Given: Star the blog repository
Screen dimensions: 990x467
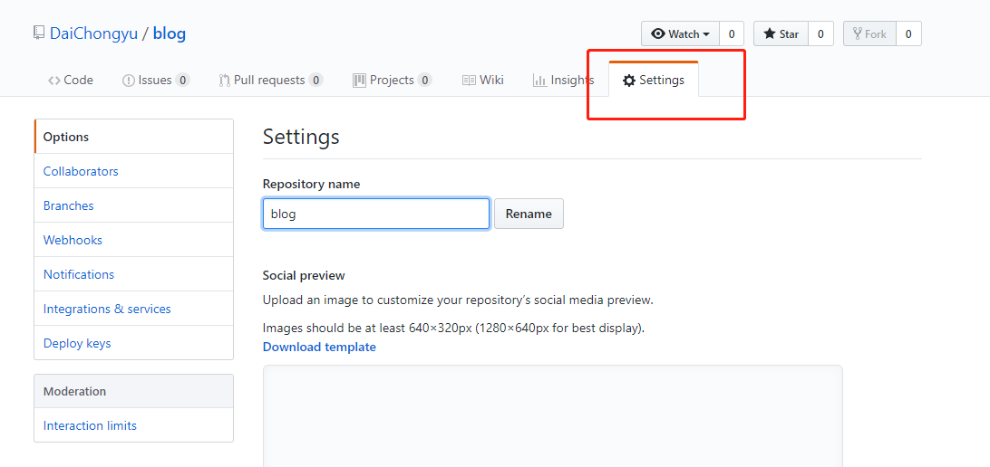Looking at the screenshot, I should [x=781, y=34].
